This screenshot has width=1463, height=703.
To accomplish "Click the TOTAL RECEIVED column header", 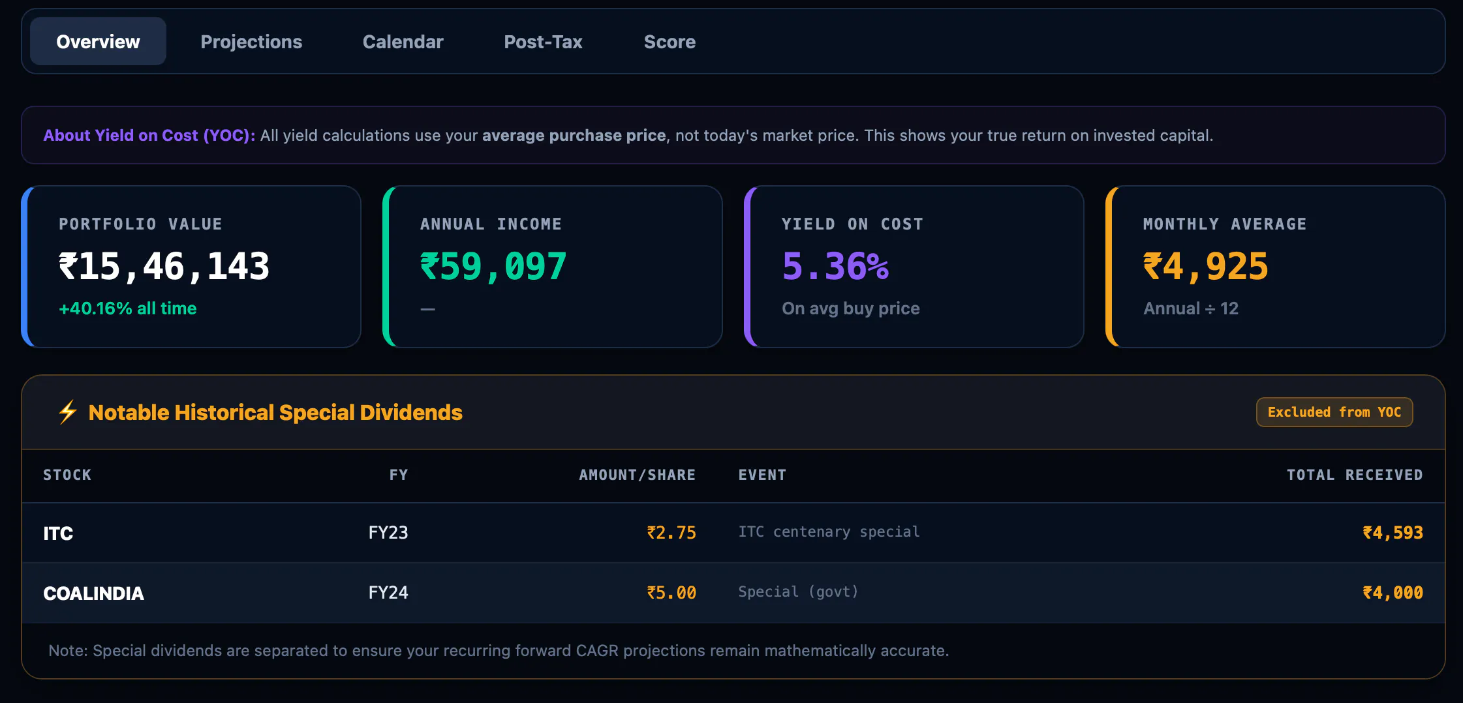I will pyautogui.click(x=1355, y=475).
